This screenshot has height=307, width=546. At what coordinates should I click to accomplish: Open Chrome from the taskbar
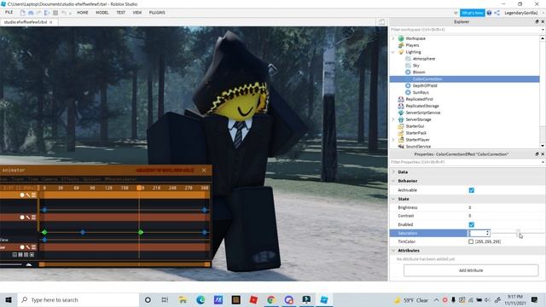271,299
